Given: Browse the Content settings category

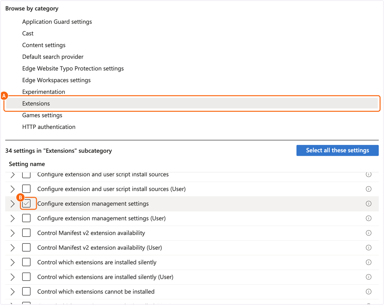Looking at the screenshot, I should tap(44, 45).
